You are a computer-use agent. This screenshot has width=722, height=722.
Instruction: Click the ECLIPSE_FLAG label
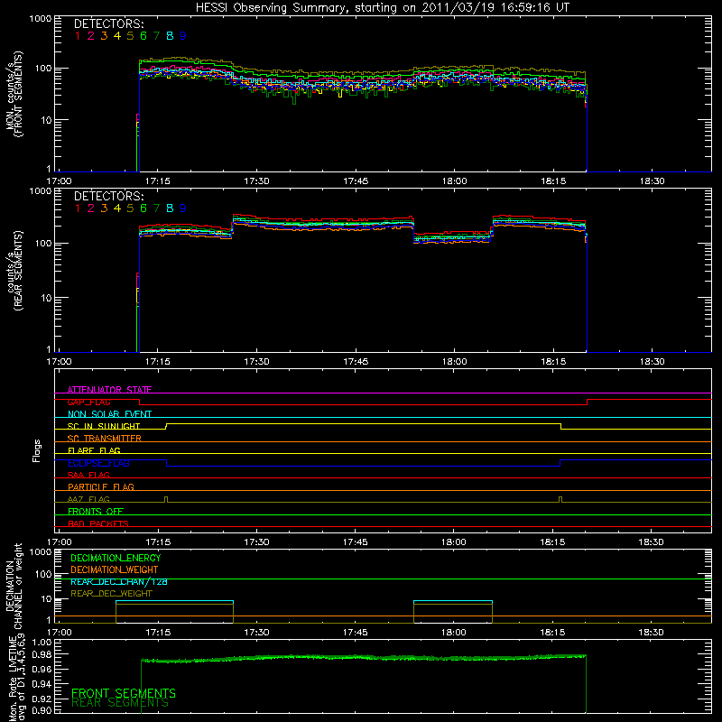pyautogui.click(x=98, y=463)
